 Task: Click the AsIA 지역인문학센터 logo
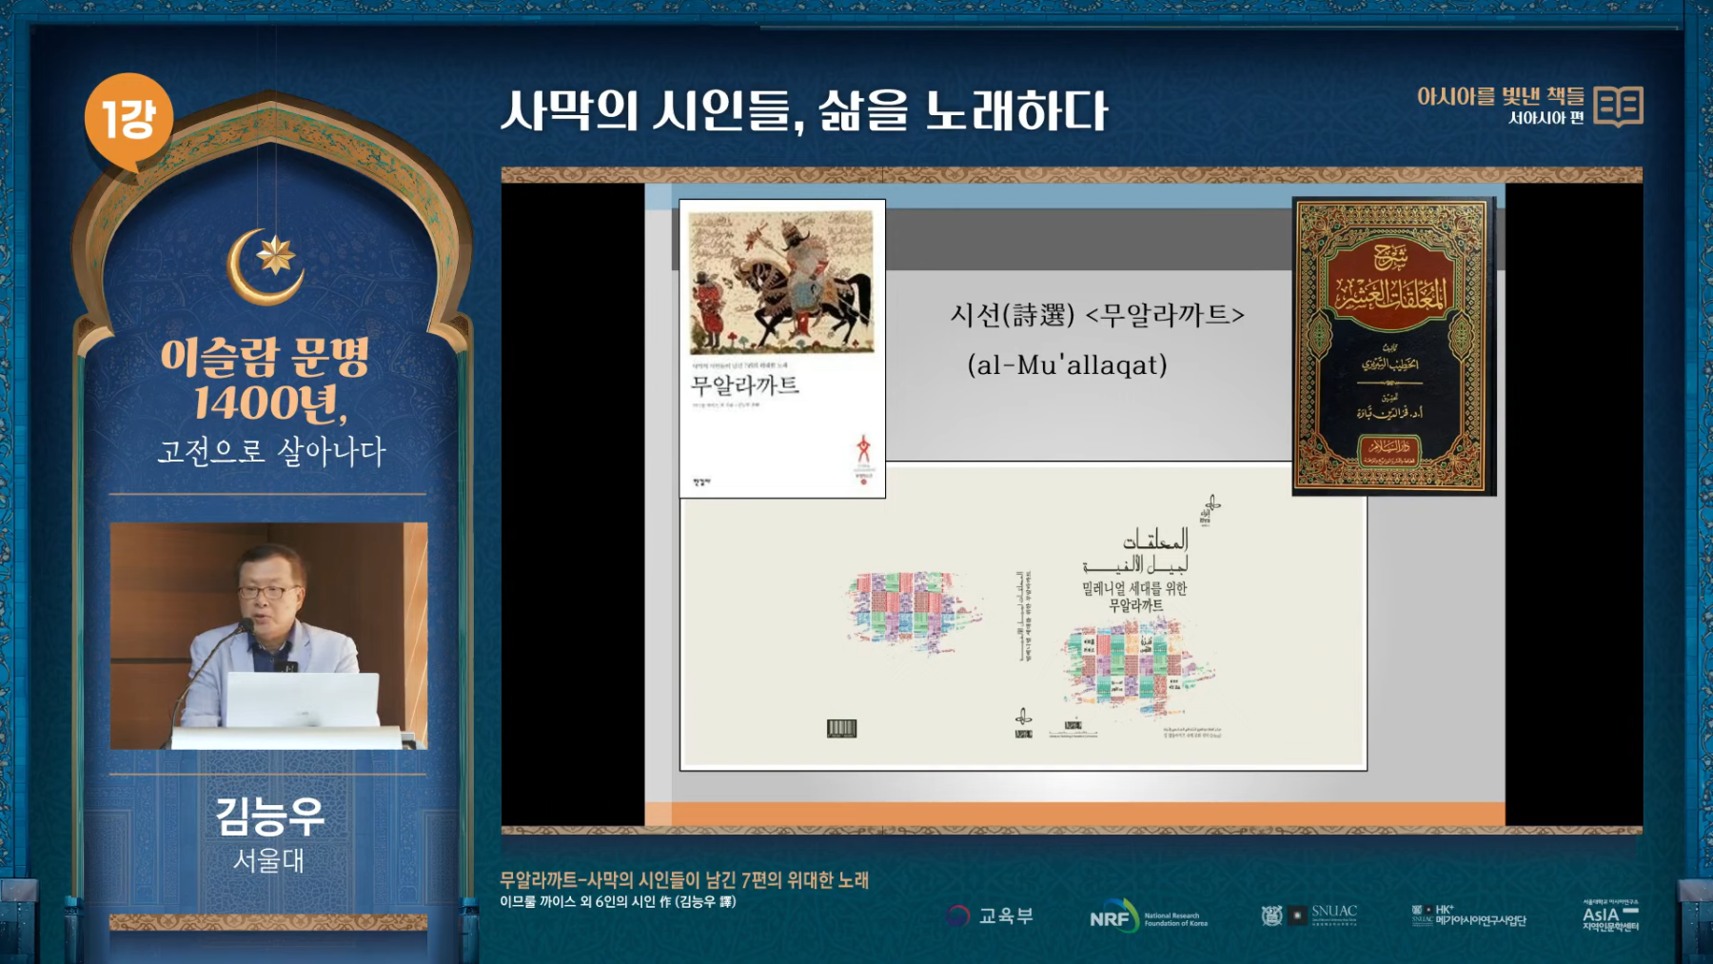(1609, 915)
